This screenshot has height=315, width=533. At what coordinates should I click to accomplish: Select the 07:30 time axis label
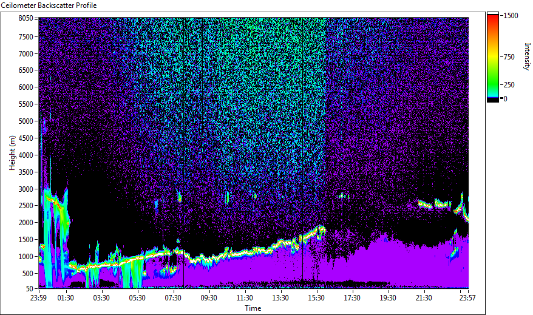(173, 298)
